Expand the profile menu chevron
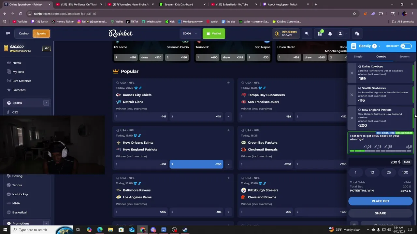This screenshot has height=234, width=417. pos(346,33)
